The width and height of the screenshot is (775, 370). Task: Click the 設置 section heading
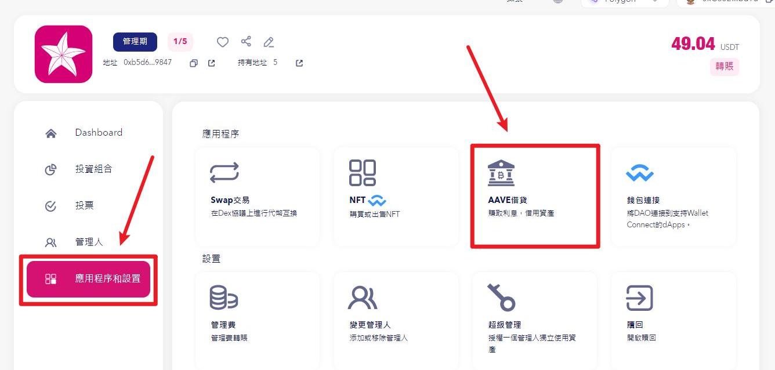click(x=211, y=259)
